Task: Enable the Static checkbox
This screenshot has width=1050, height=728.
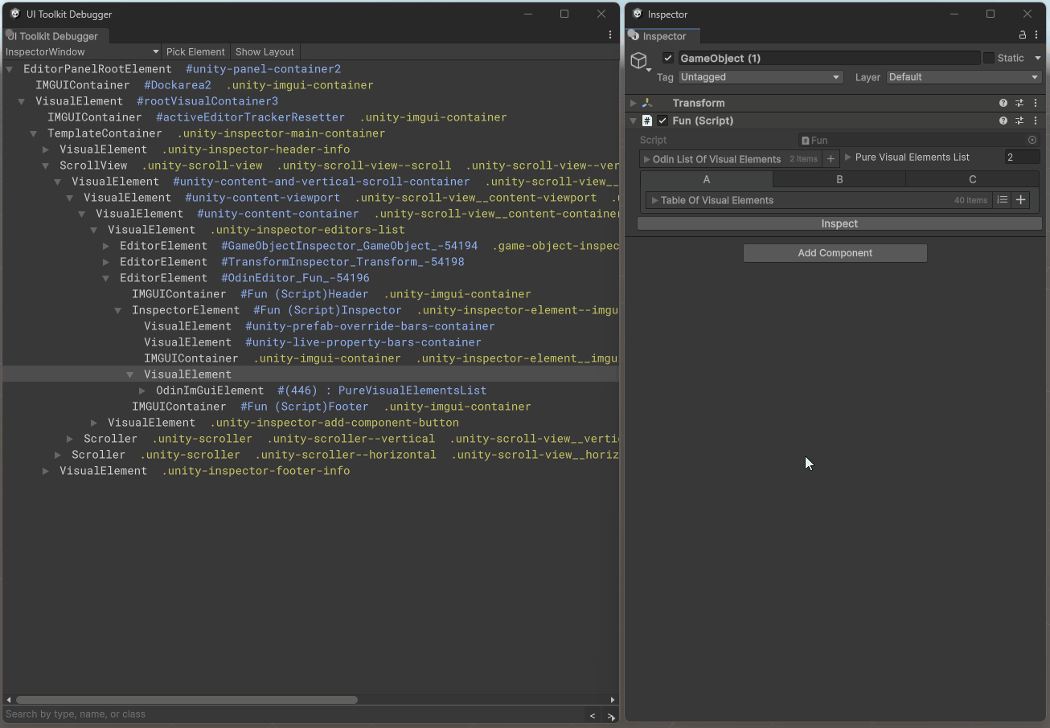Action: pyautogui.click(x=989, y=58)
